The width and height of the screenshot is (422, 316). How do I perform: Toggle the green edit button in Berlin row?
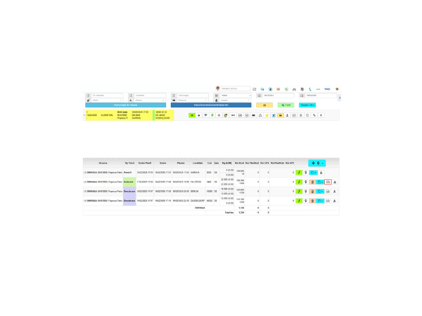[x=298, y=191]
